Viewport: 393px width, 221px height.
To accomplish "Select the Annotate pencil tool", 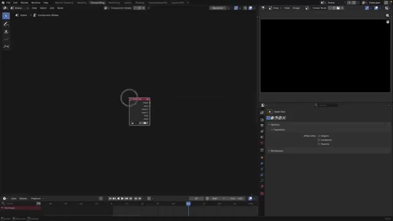I will click(6, 24).
